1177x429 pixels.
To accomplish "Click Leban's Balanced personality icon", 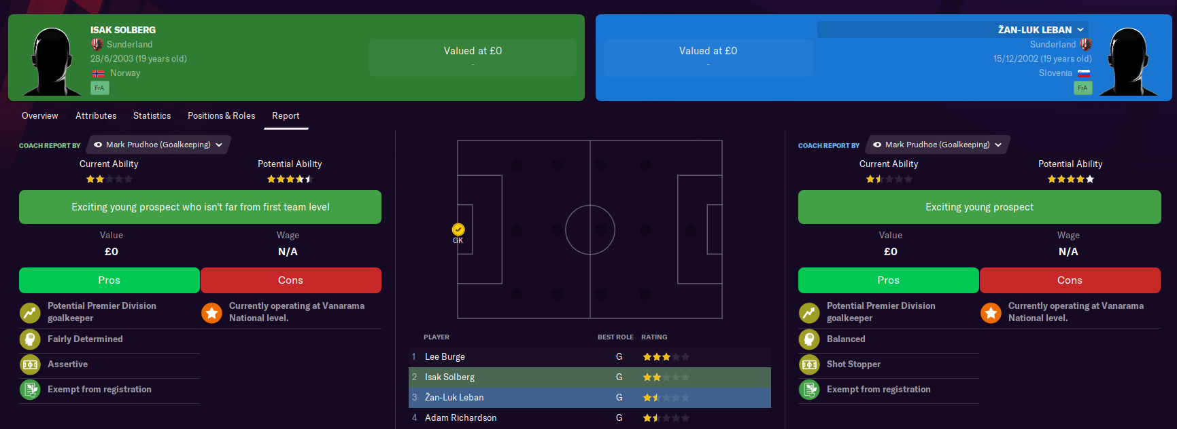I will click(x=809, y=339).
